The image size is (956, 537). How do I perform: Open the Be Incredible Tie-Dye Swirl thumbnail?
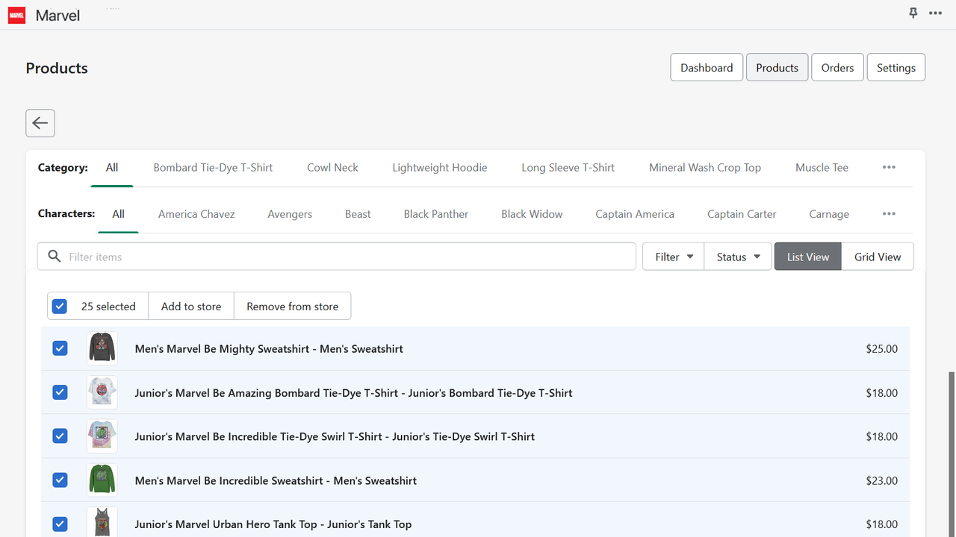tap(102, 436)
